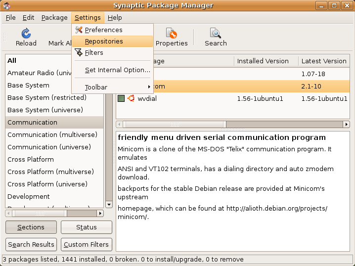This screenshot has width=355, height=266.
Task: Select Cross Platform (universe) section
Action: pos(54,184)
